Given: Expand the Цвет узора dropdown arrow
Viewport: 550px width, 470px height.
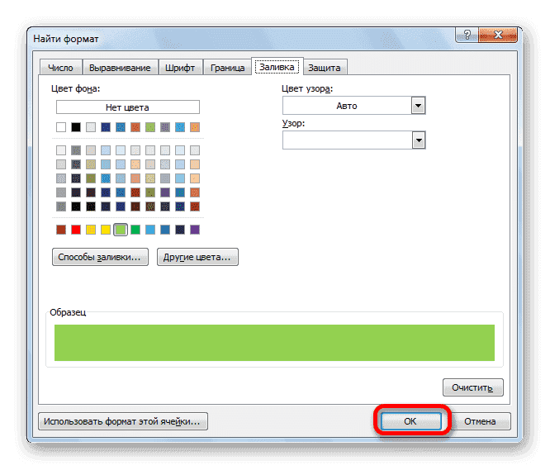Looking at the screenshot, I should (x=418, y=106).
